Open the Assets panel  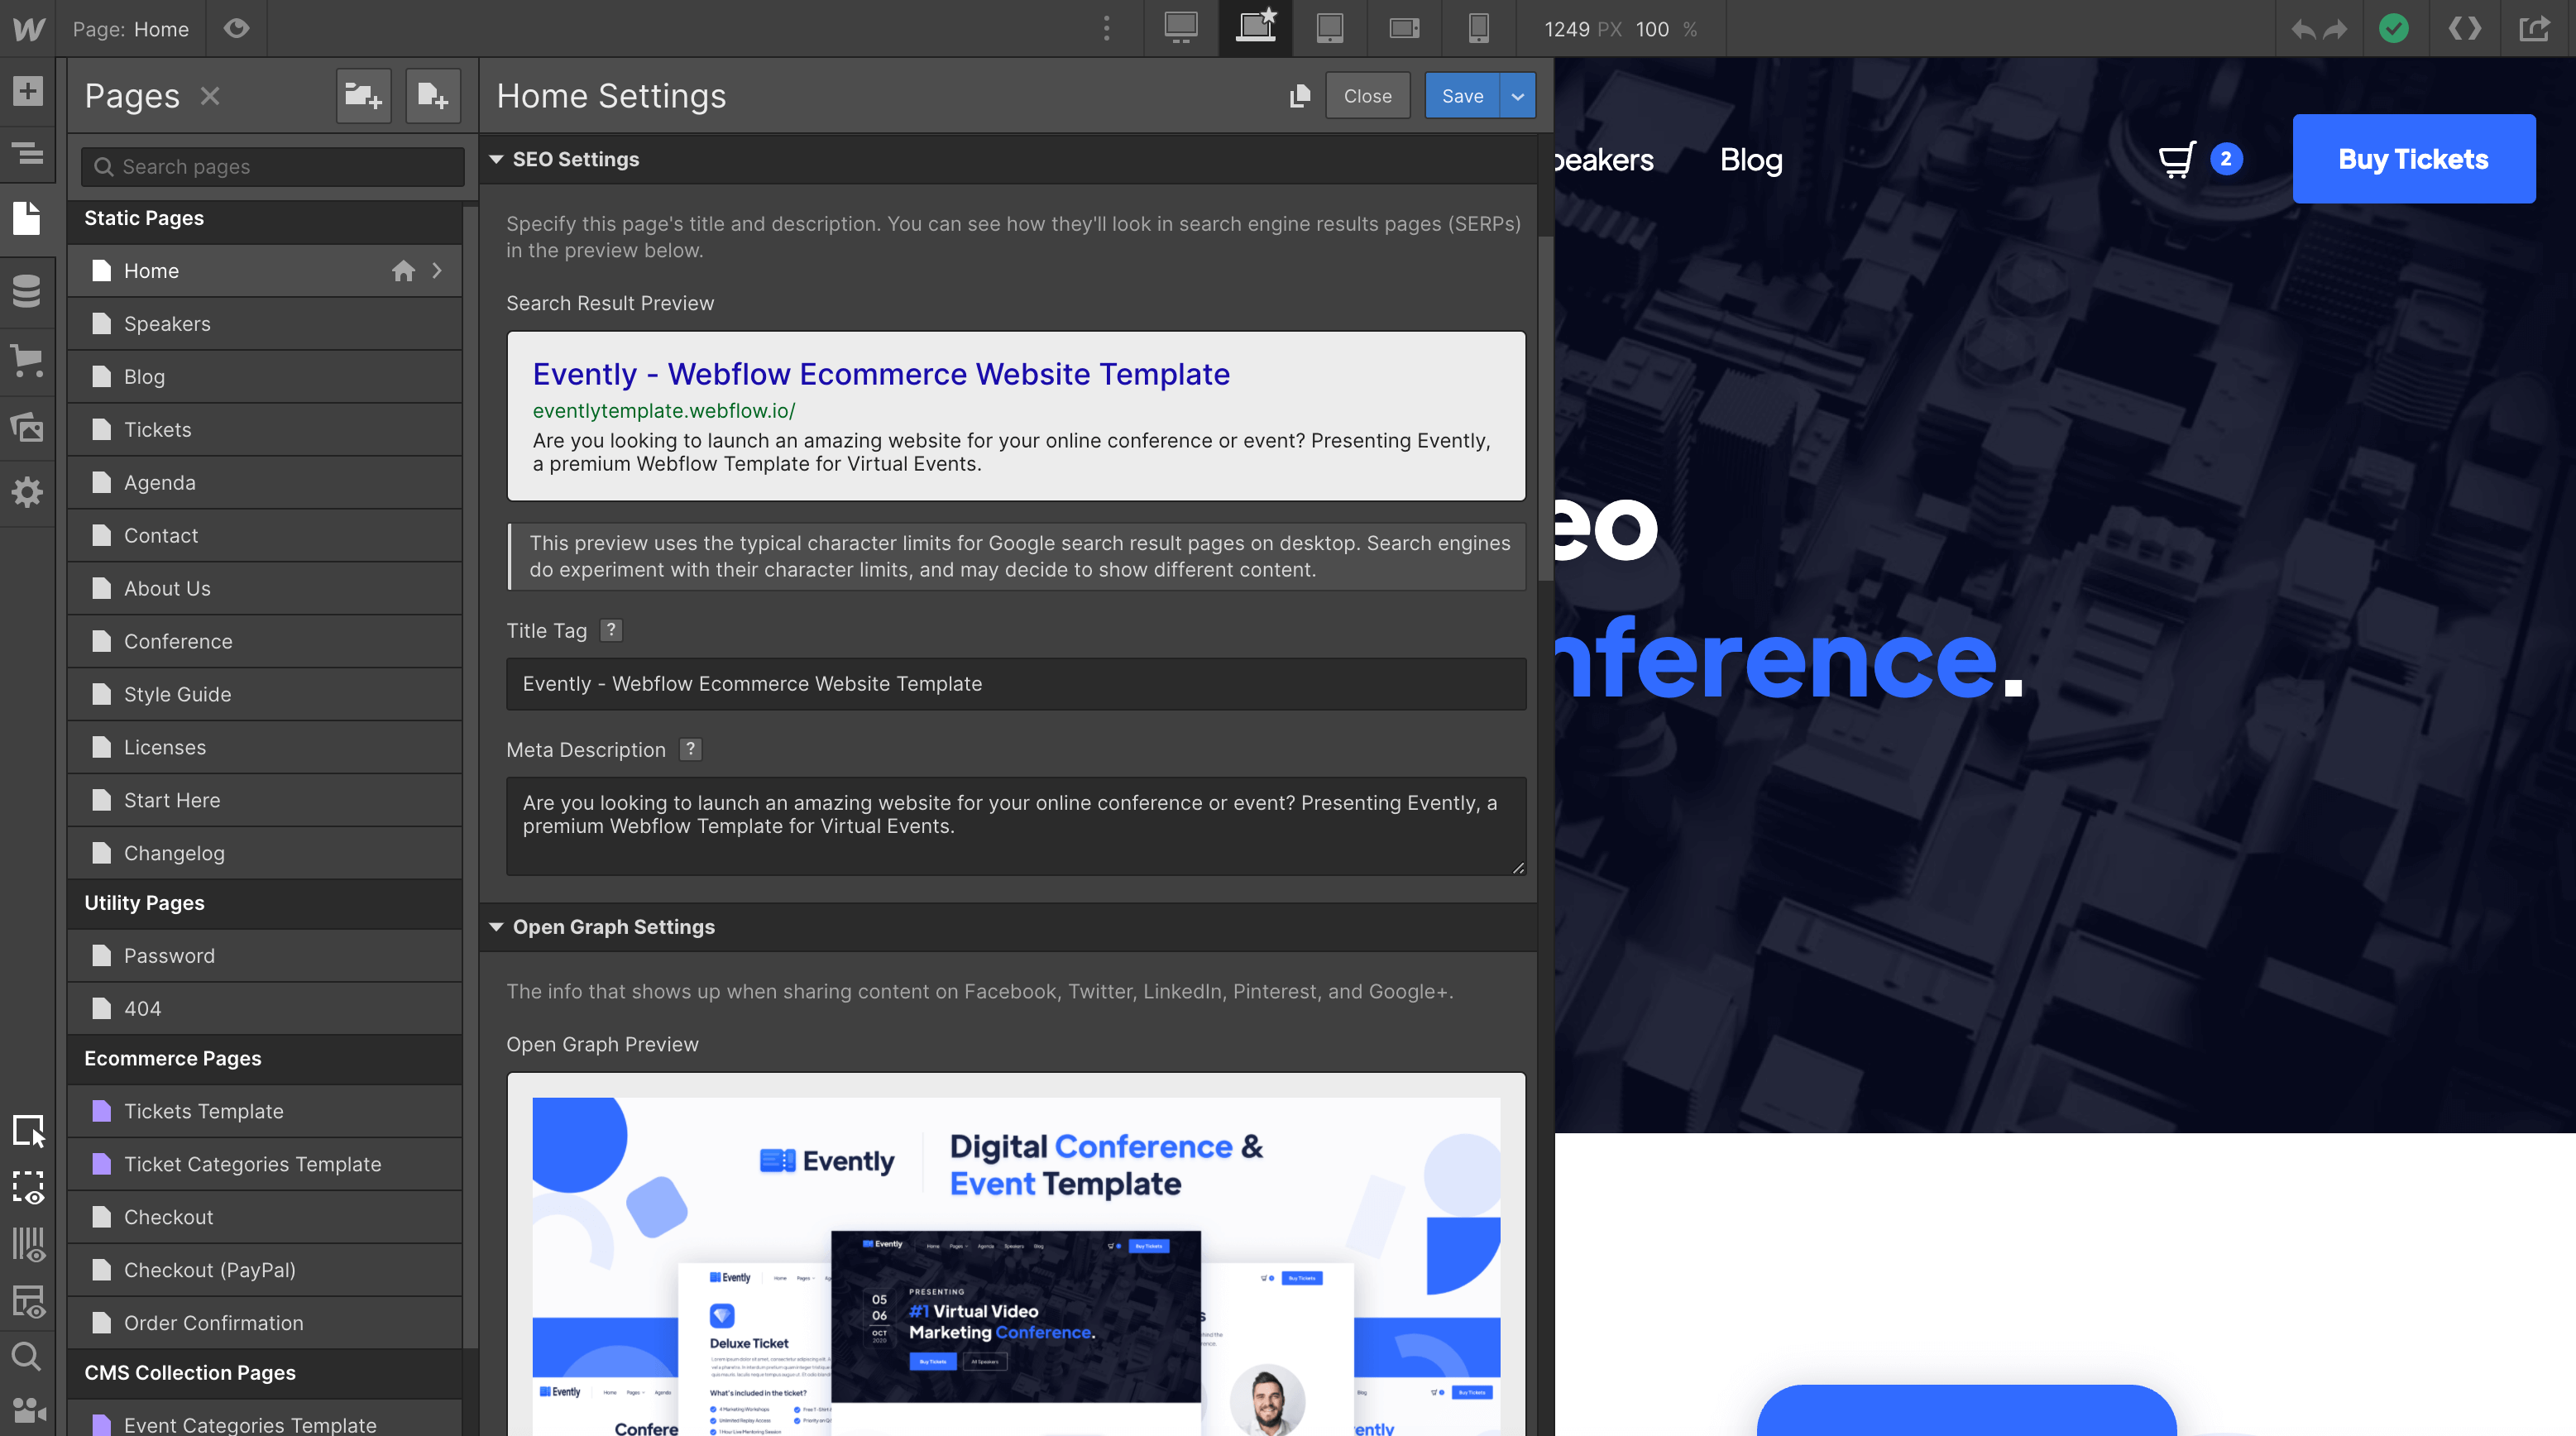[28, 427]
